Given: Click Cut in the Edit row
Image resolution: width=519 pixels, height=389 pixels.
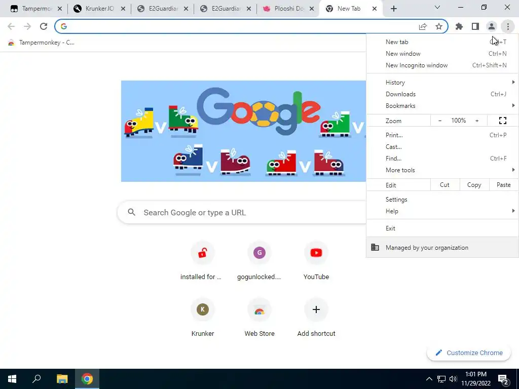Looking at the screenshot, I should pos(445,185).
